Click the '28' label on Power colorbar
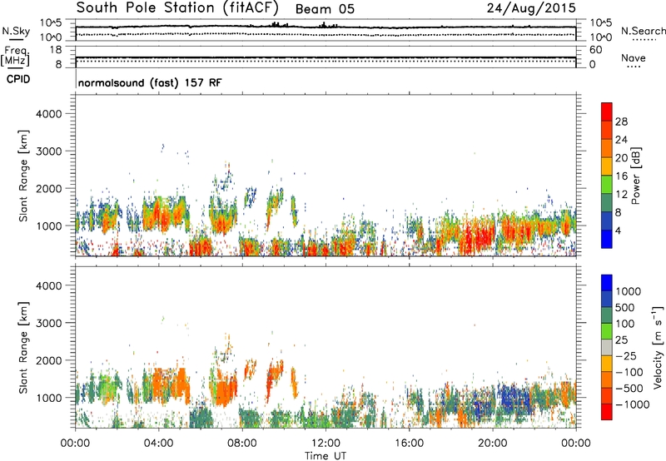 point(621,121)
